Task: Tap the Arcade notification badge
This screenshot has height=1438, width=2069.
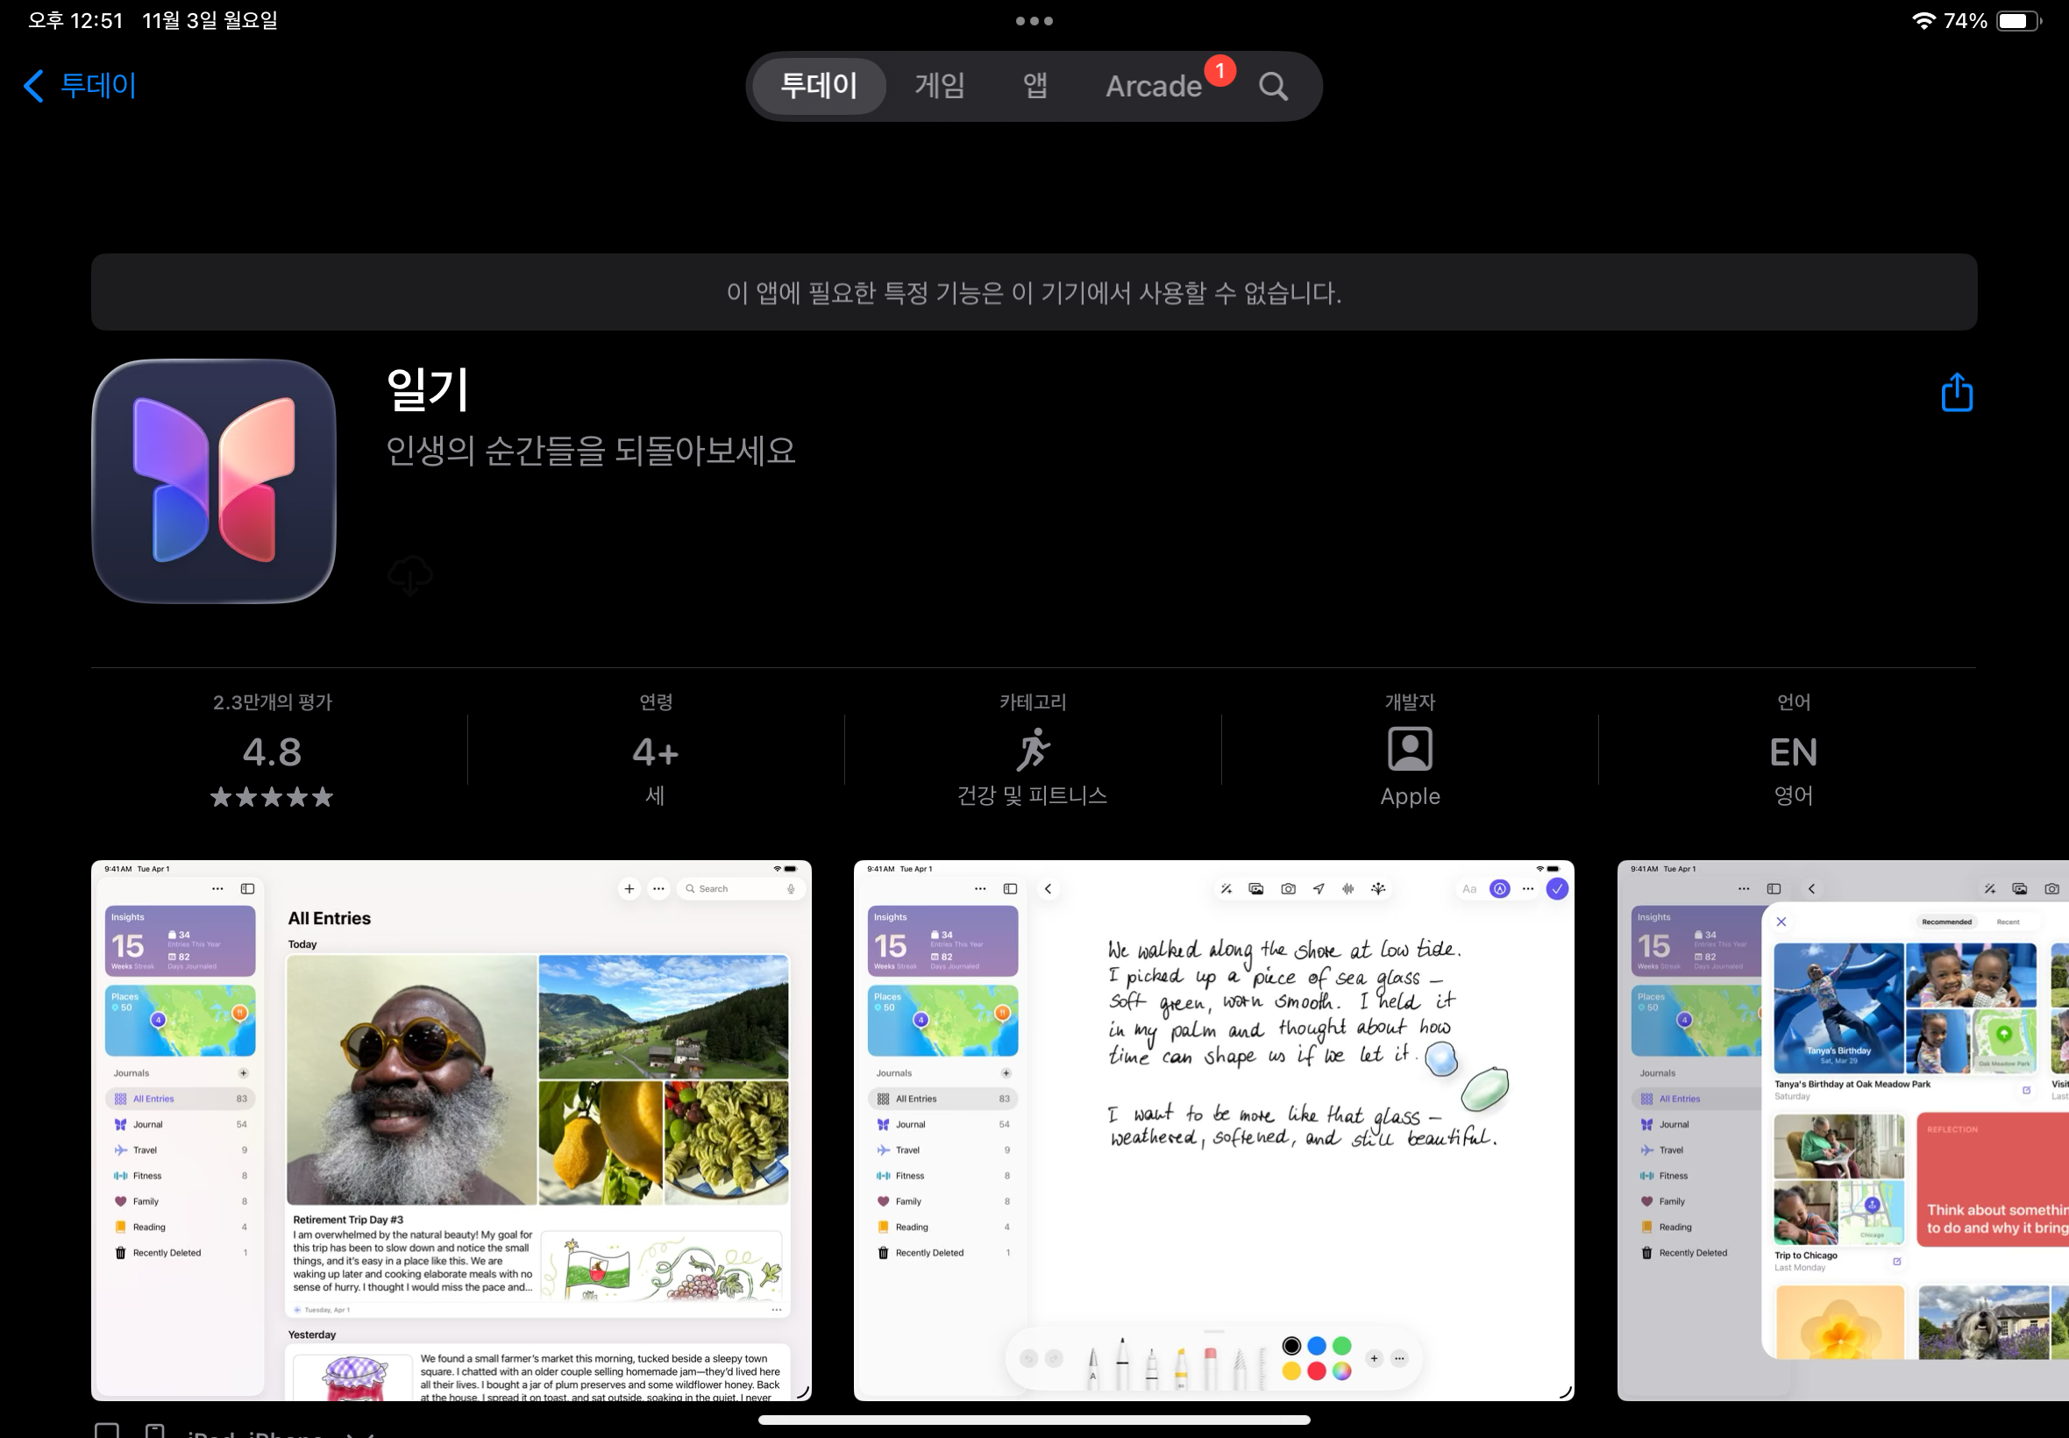Action: (1219, 70)
